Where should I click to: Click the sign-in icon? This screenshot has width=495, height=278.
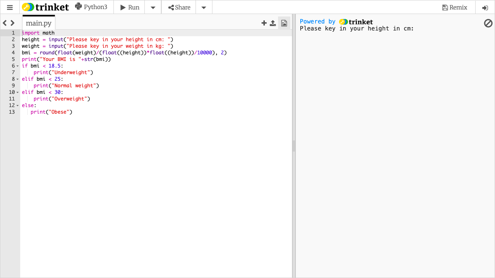point(485,7)
